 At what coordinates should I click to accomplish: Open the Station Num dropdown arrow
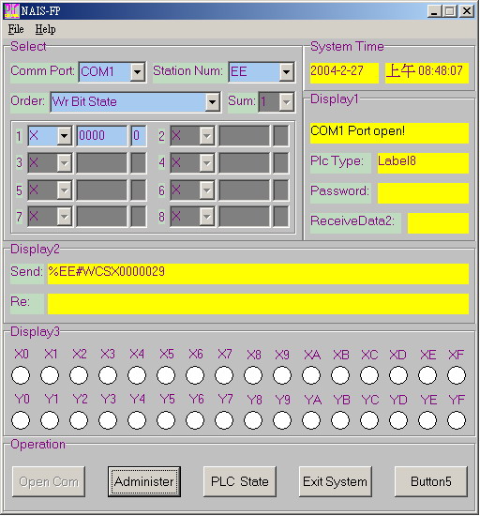286,71
